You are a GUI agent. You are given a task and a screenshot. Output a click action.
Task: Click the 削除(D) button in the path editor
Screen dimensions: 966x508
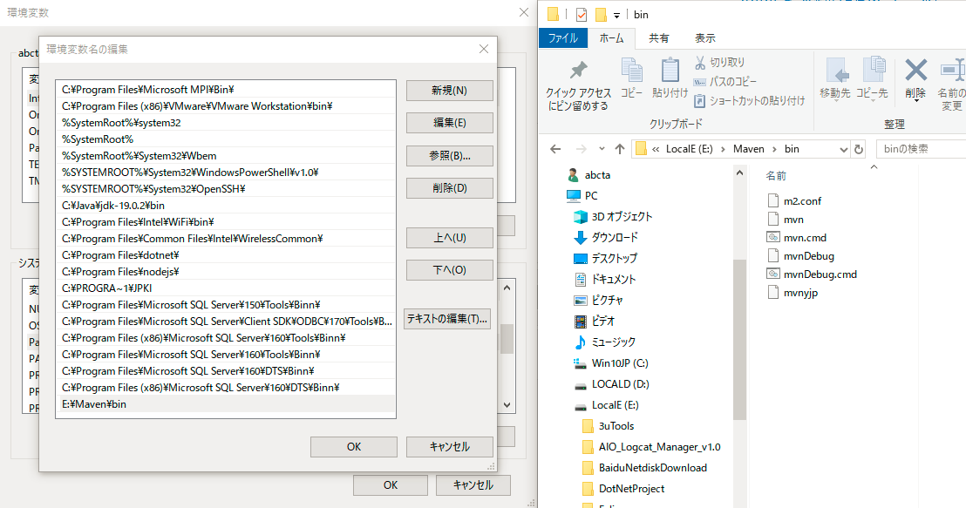click(x=450, y=188)
